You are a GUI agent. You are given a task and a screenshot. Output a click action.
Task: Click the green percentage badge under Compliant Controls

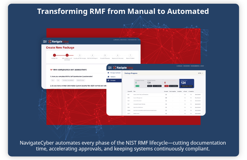(137, 86)
